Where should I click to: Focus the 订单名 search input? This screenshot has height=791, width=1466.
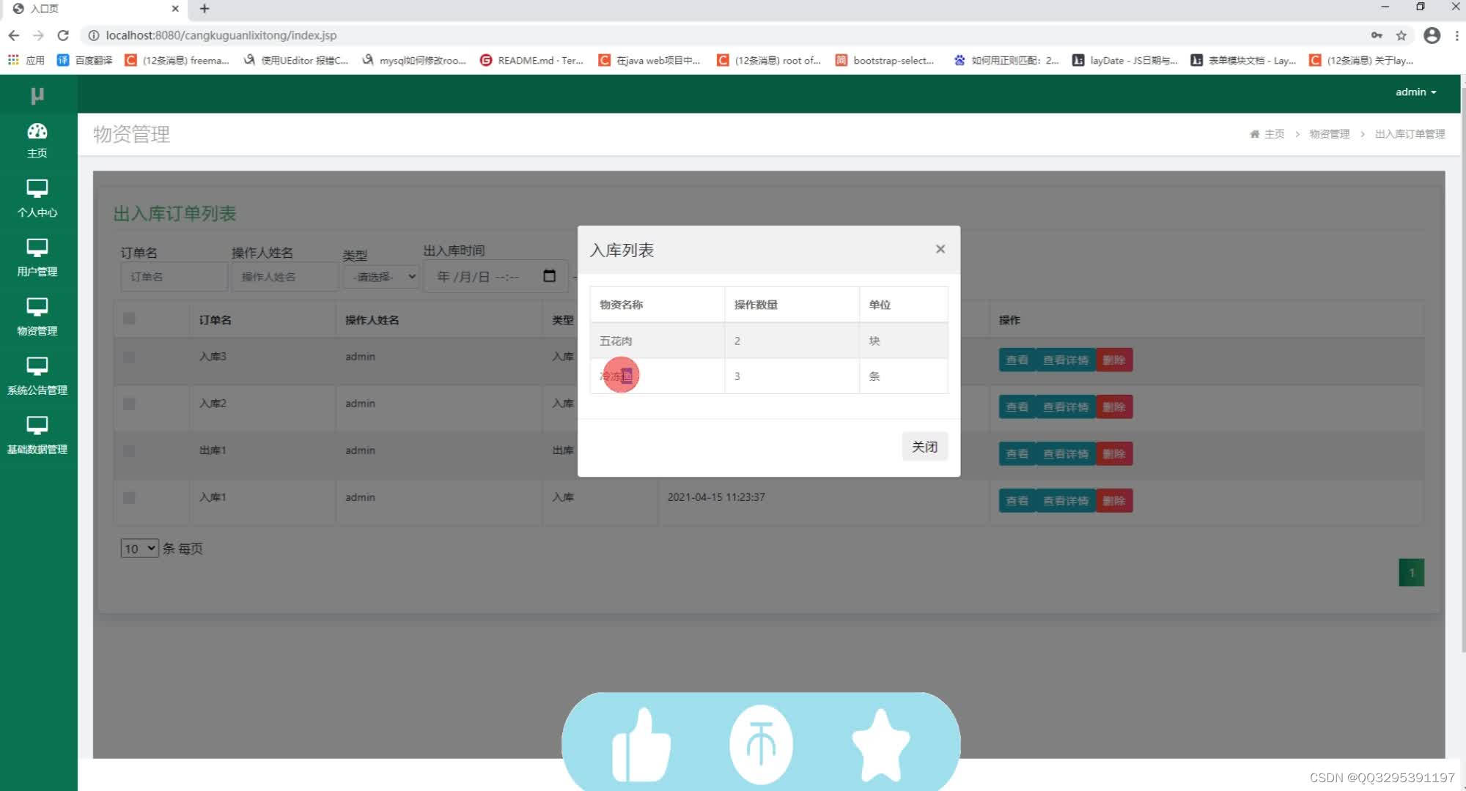[x=174, y=277]
